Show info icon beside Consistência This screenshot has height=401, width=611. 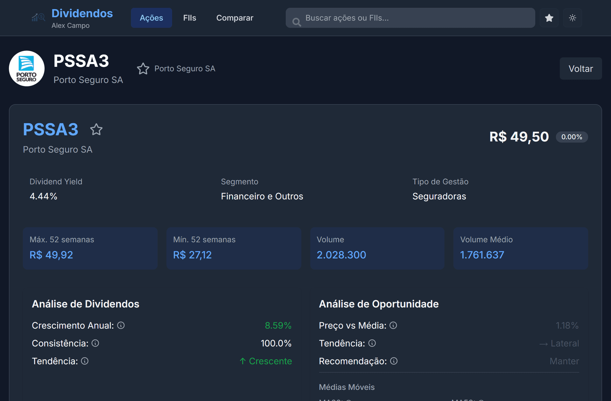click(95, 343)
